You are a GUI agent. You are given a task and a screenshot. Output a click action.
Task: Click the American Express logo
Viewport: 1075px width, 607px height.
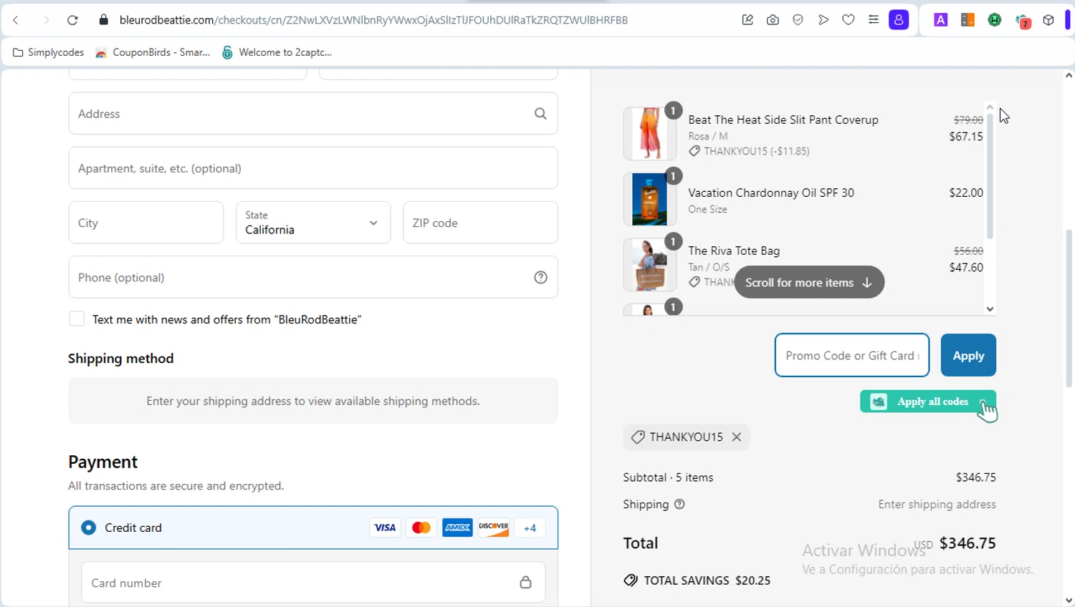click(x=457, y=528)
